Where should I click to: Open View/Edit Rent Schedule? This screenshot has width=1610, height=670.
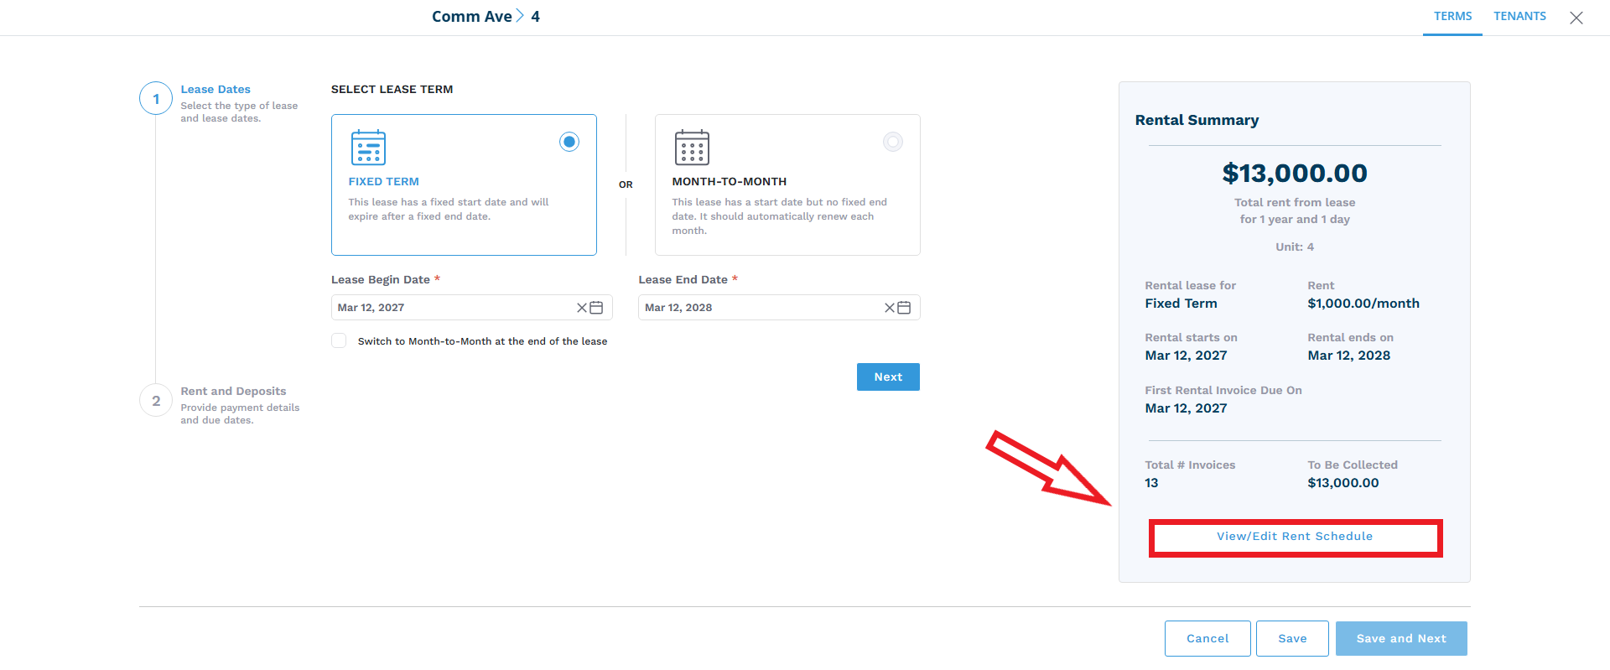click(1295, 537)
